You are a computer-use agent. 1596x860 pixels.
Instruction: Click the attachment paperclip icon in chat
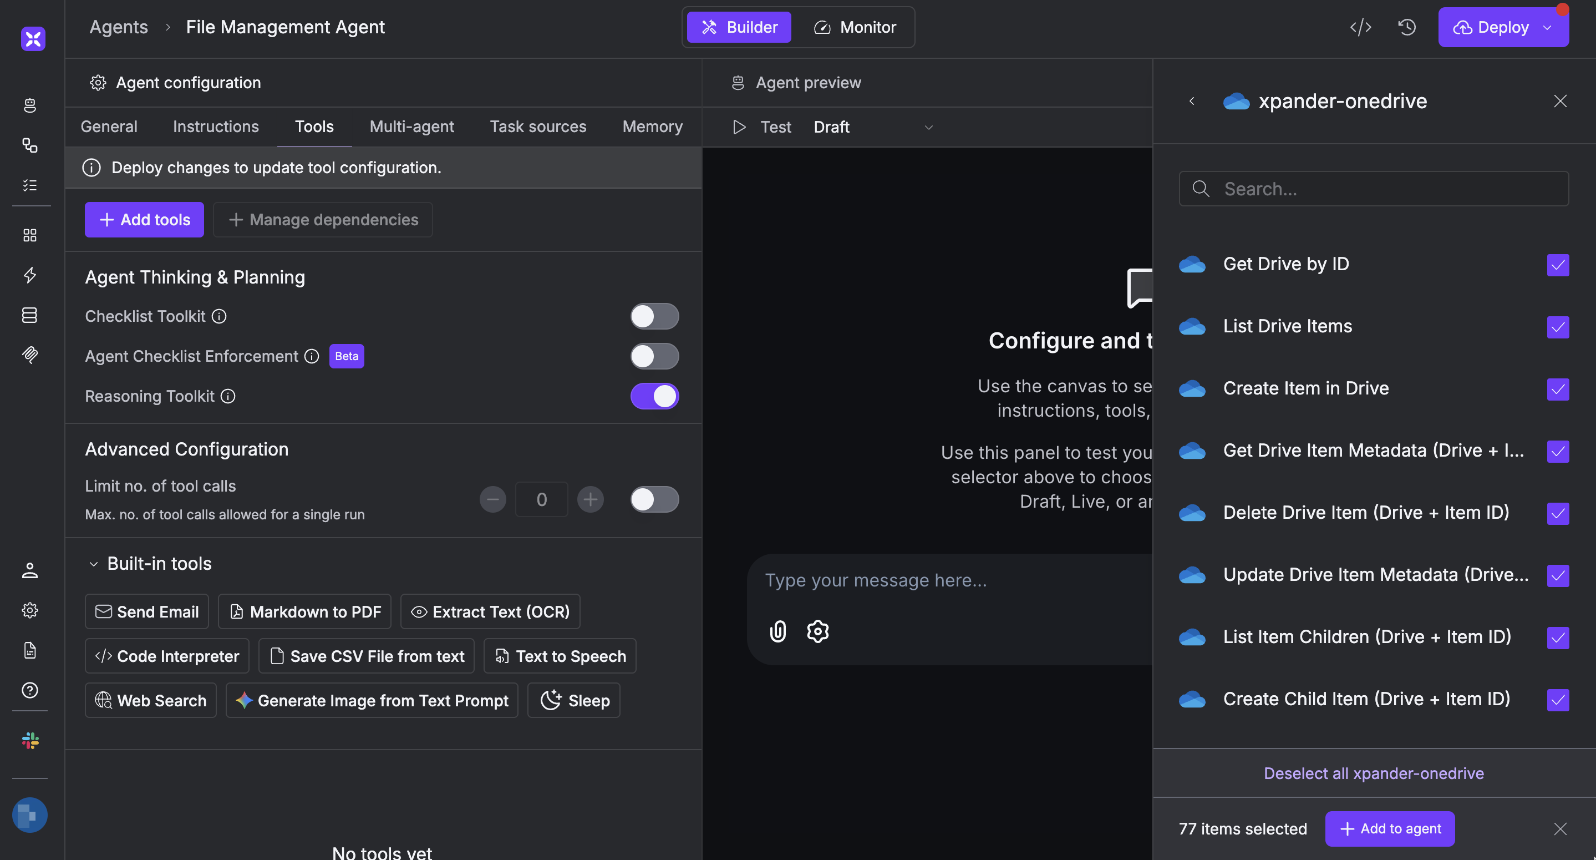click(x=777, y=631)
